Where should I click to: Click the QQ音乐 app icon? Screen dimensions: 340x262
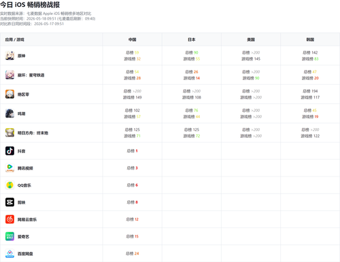pyautogui.click(x=10, y=185)
